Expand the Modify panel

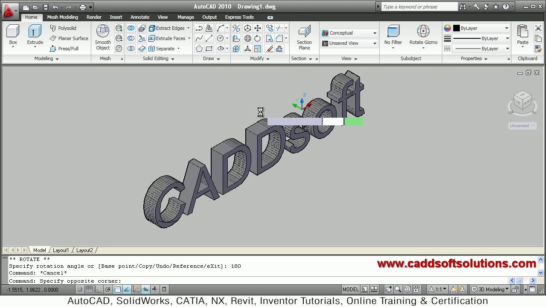point(259,59)
